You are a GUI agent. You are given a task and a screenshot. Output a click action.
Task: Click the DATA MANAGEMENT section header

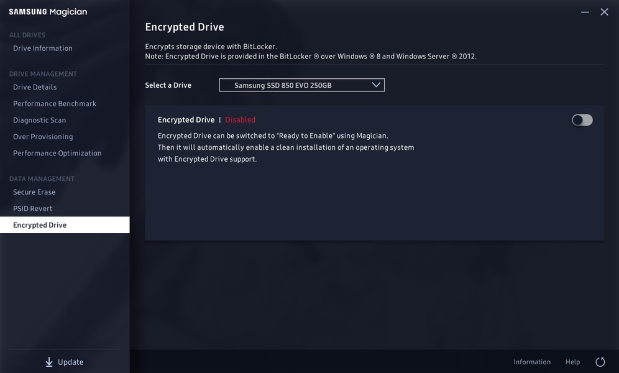pyautogui.click(x=42, y=179)
